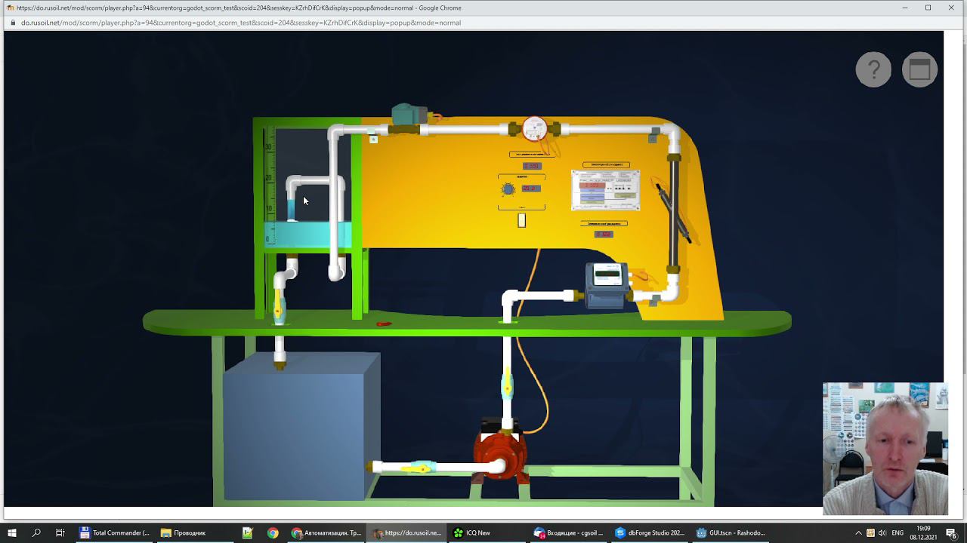Click the red digital readout below the flow computer
967x543 pixels.
pos(603,235)
